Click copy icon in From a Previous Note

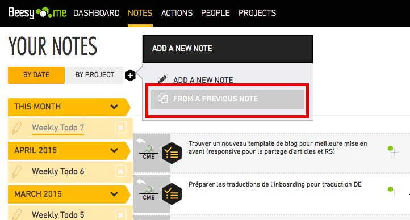[x=162, y=99]
